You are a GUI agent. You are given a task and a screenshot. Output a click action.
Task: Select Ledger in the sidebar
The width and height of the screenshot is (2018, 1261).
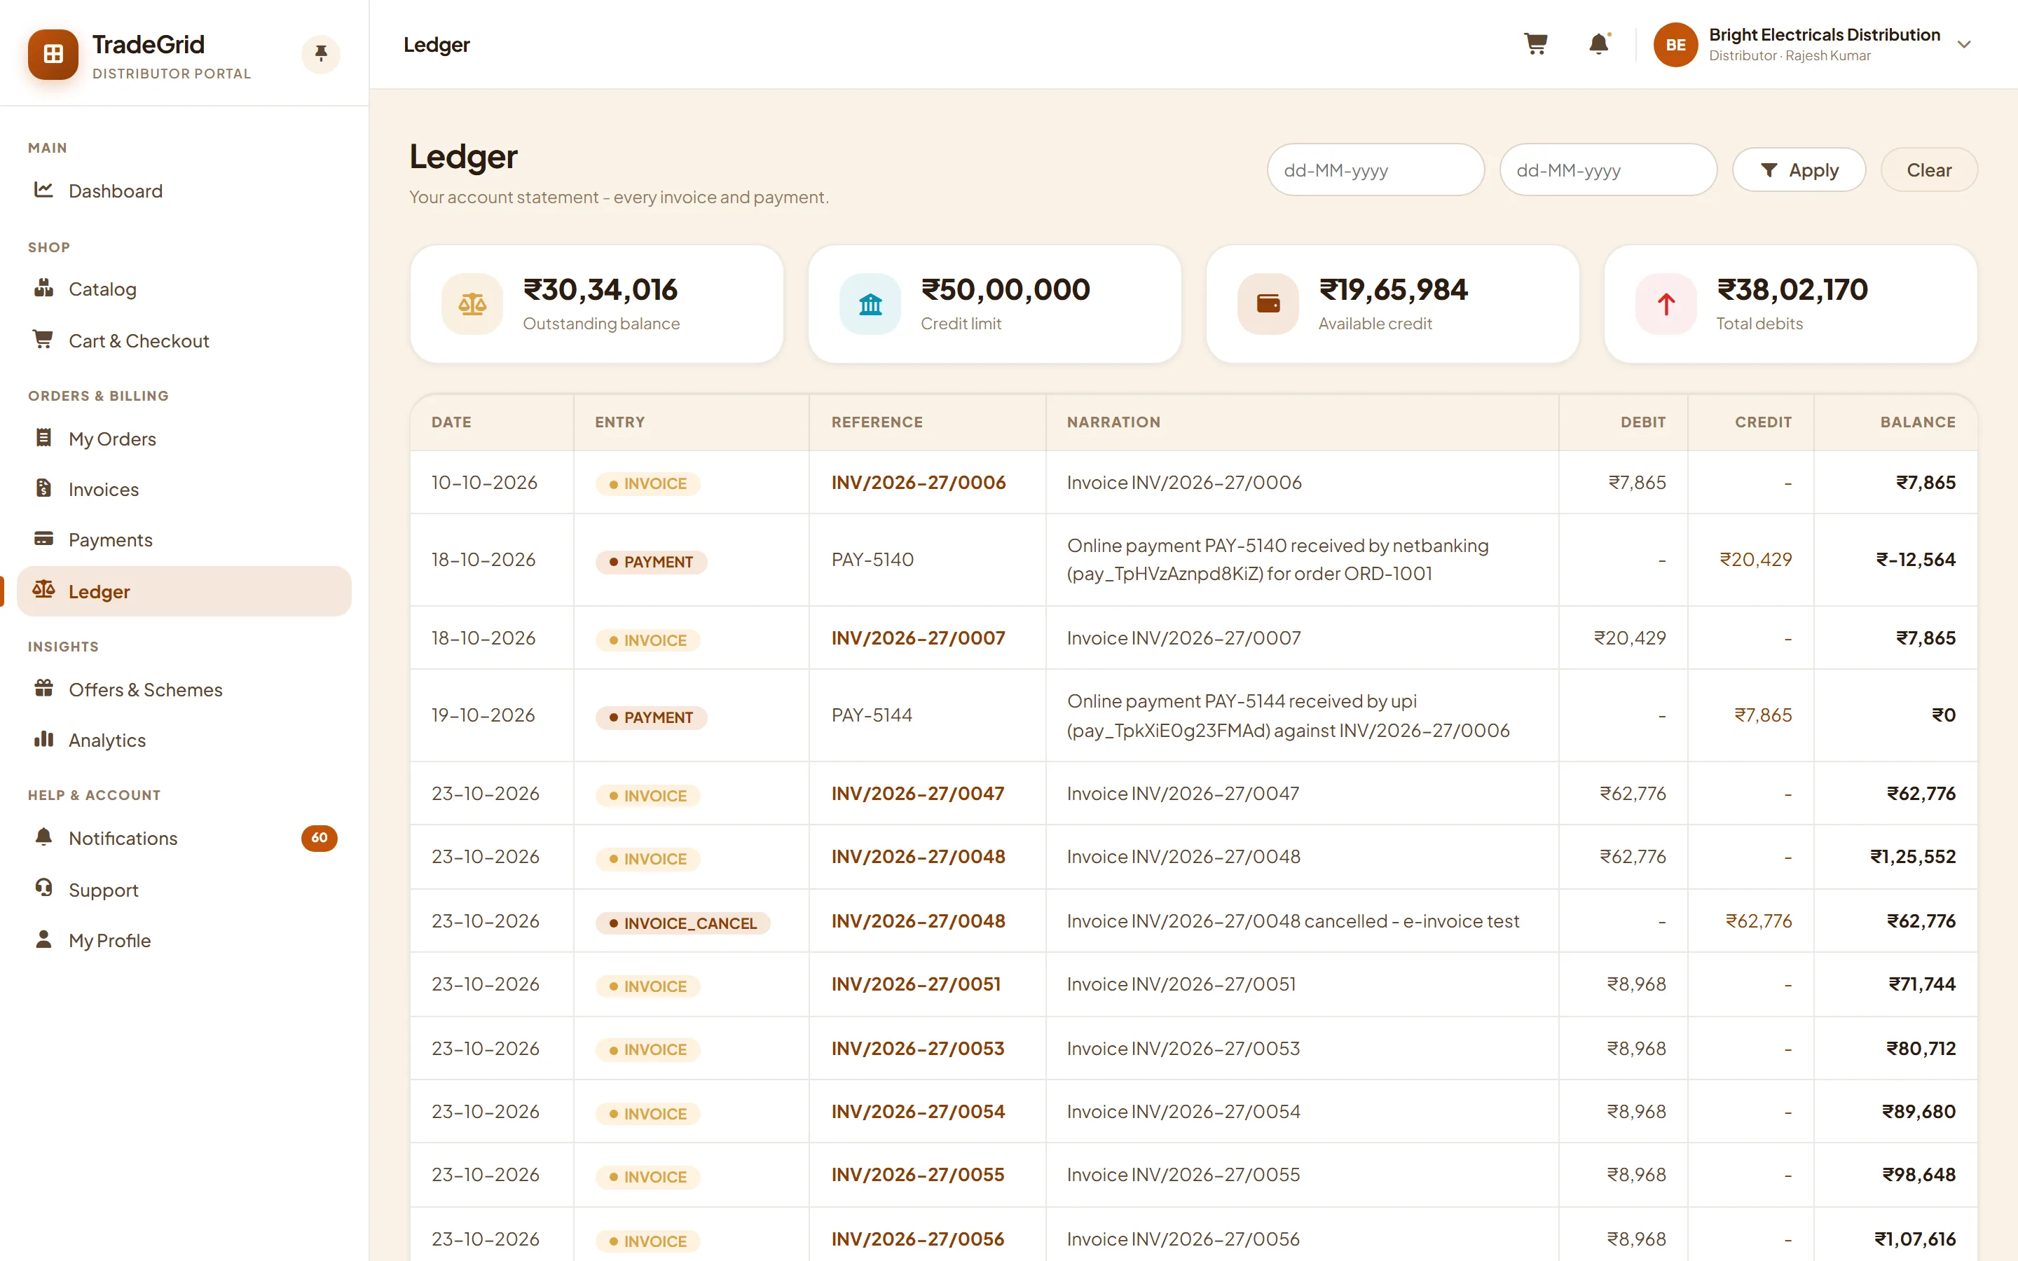point(184,591)
